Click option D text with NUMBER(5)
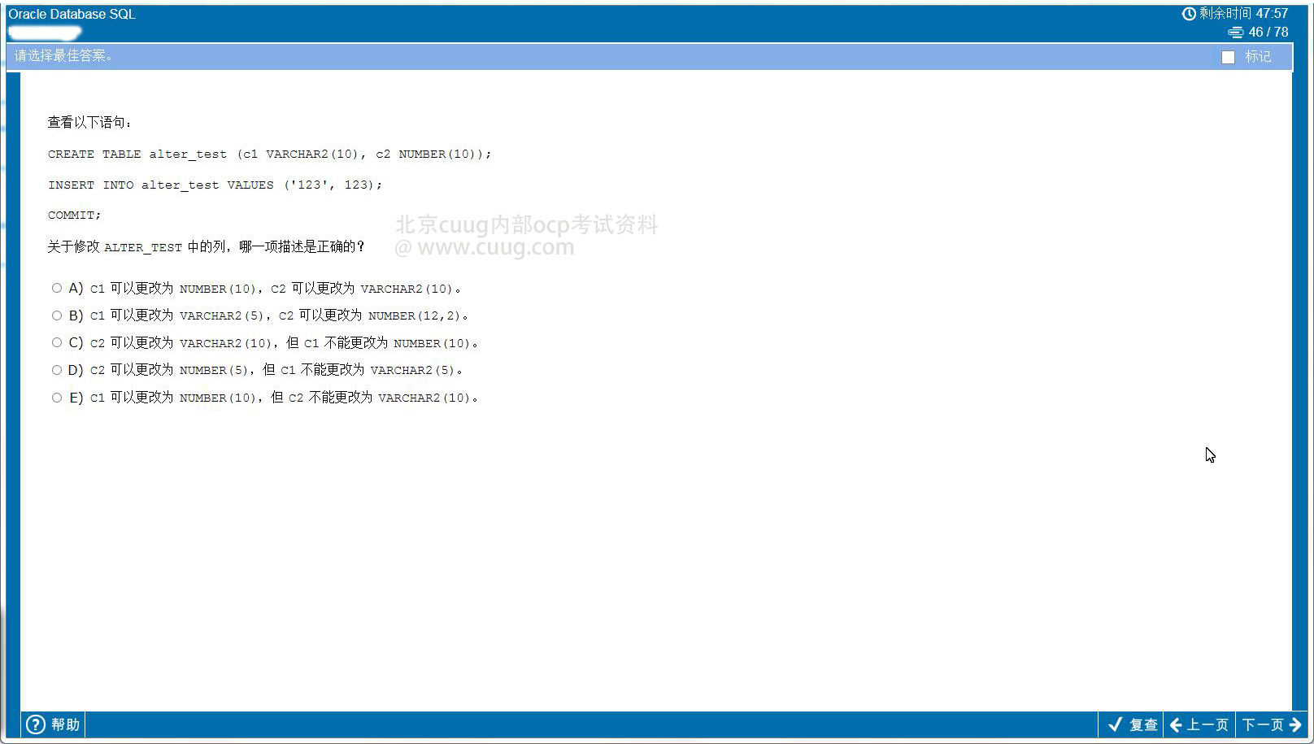This screenshot has width=1314, height=744. click(276, 370)
